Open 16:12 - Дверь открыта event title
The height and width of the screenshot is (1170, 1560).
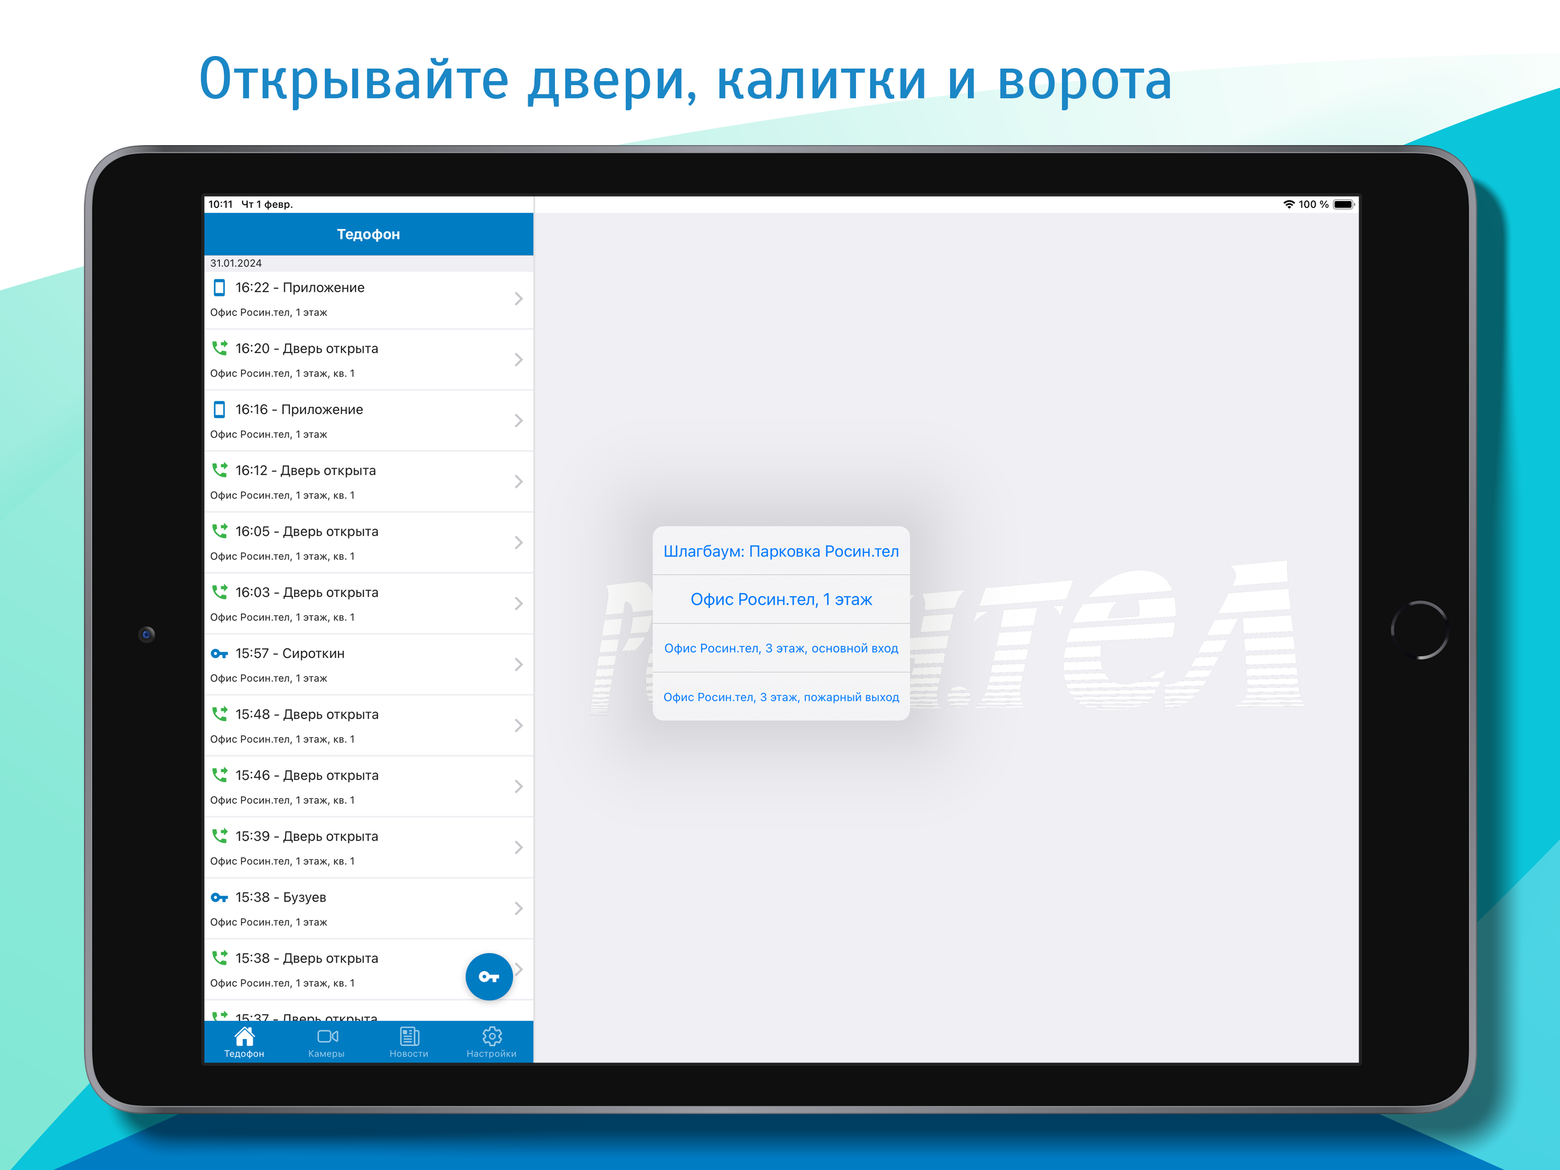(305, 471)
